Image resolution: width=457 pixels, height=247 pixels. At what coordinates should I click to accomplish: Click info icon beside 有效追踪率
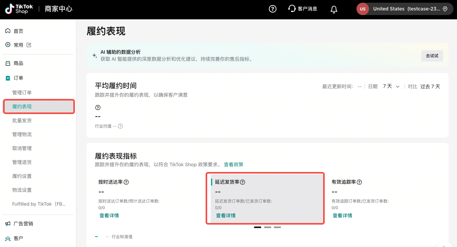(x=359, y=182)
